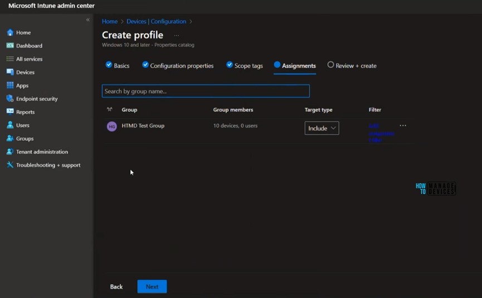Click the Users icon in the sidebar

tap(10, 125)
